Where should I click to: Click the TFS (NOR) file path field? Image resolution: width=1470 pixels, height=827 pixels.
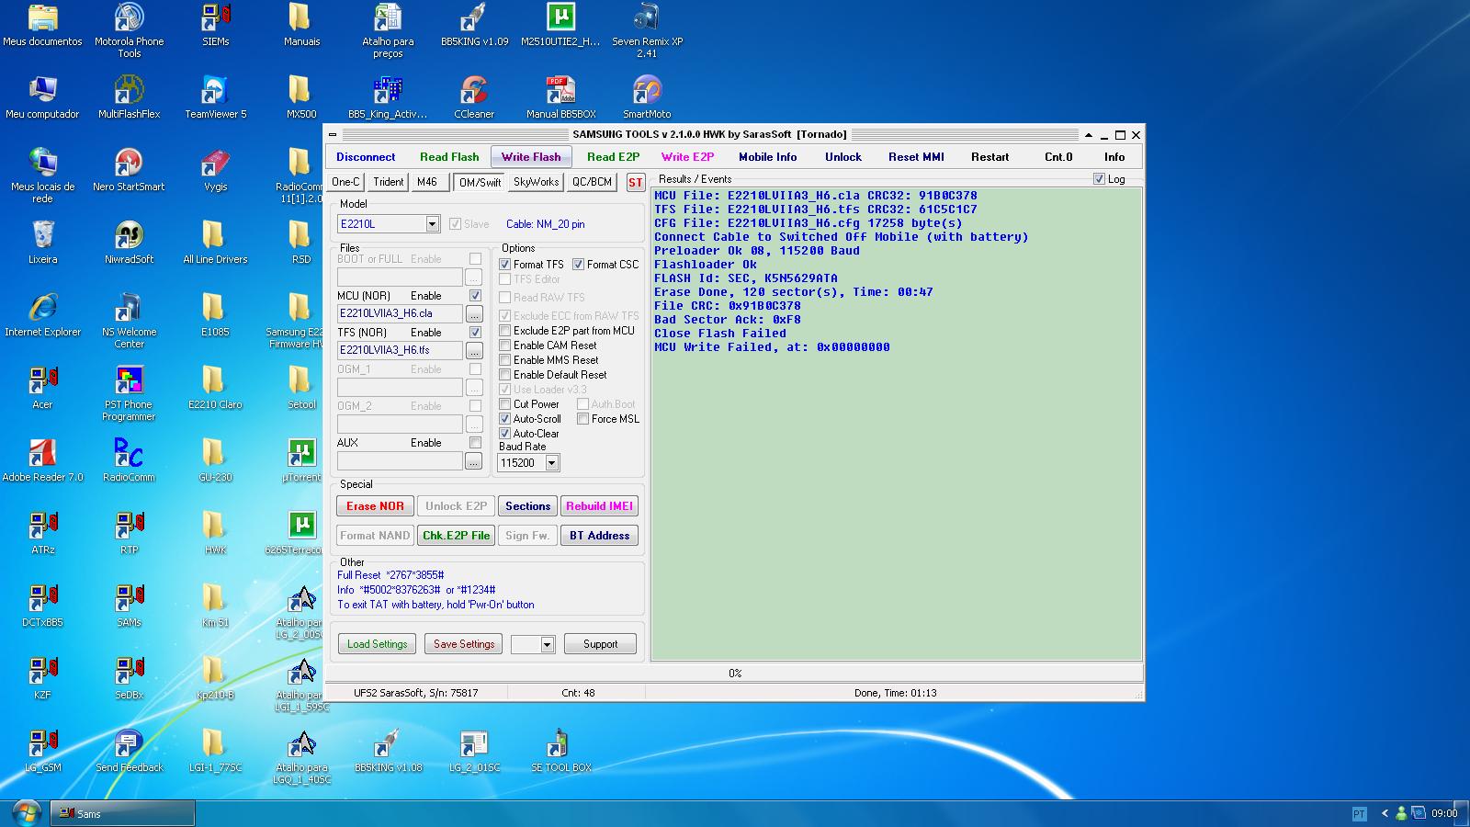click(x=400, y=350)
